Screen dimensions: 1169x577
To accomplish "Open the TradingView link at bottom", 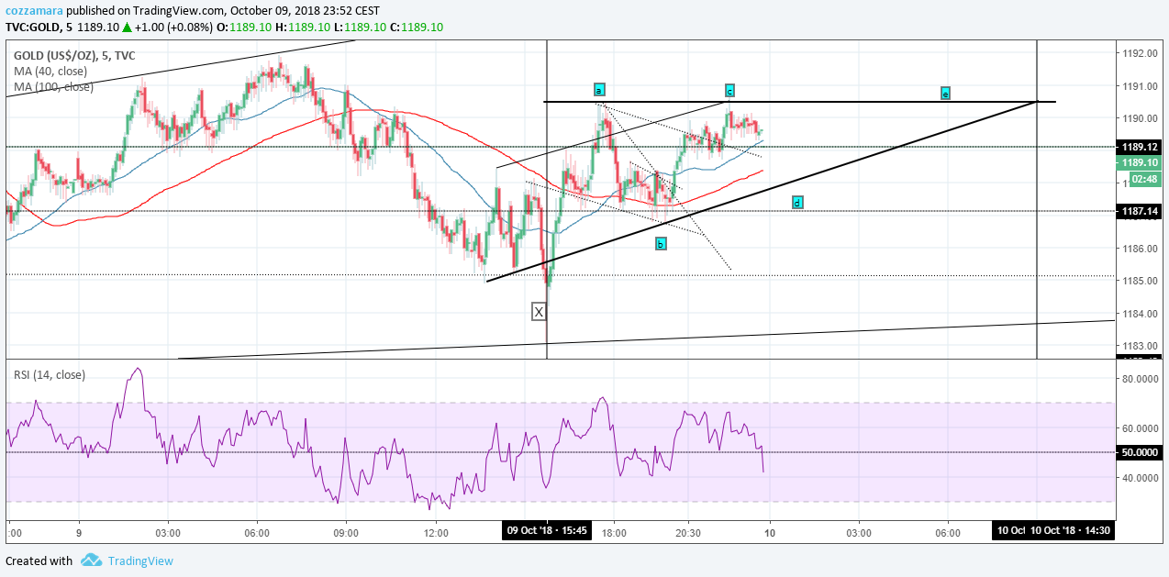I will pos(140,560).
